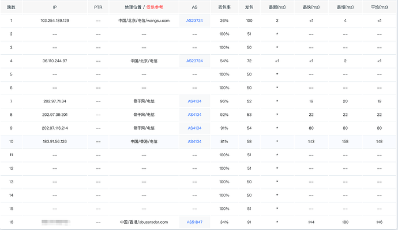Click hop number 1 cell
The width and height of the screenshot is (398, 230).
pyautogui.click(x=11, y=21)
